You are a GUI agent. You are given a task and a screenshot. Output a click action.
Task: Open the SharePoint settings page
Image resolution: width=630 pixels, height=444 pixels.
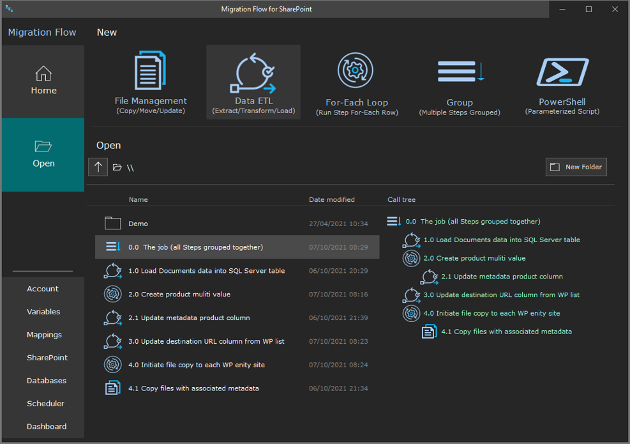coord(47,358)
